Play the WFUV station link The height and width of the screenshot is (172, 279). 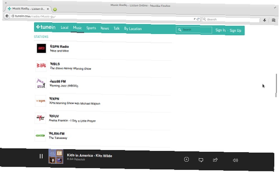pos(54,116)
